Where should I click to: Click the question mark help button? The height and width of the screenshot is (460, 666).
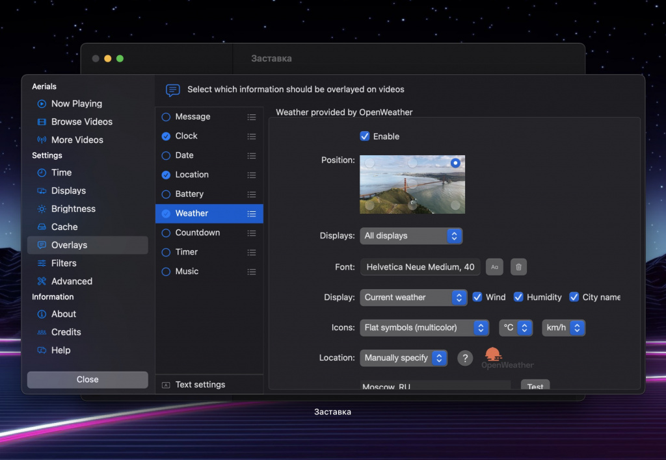(464, 358)
